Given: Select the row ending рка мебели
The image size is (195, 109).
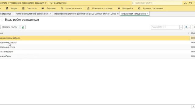Looking at the screenshot, I should (95, 56).
